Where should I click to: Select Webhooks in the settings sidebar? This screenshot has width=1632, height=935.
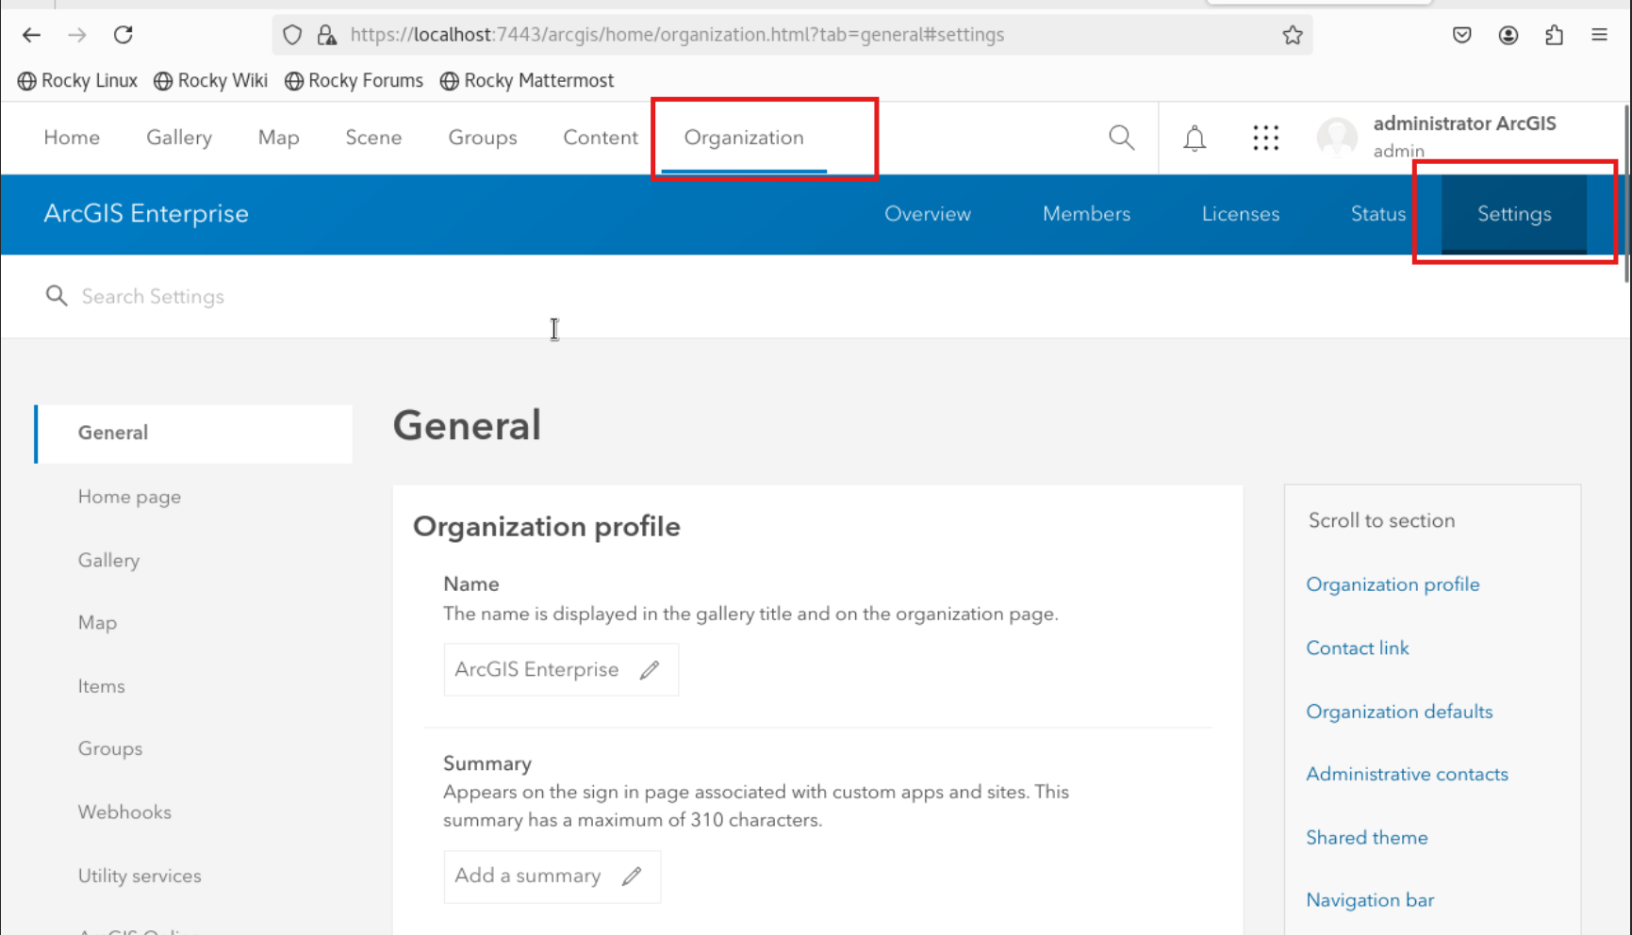coord(124,812)
